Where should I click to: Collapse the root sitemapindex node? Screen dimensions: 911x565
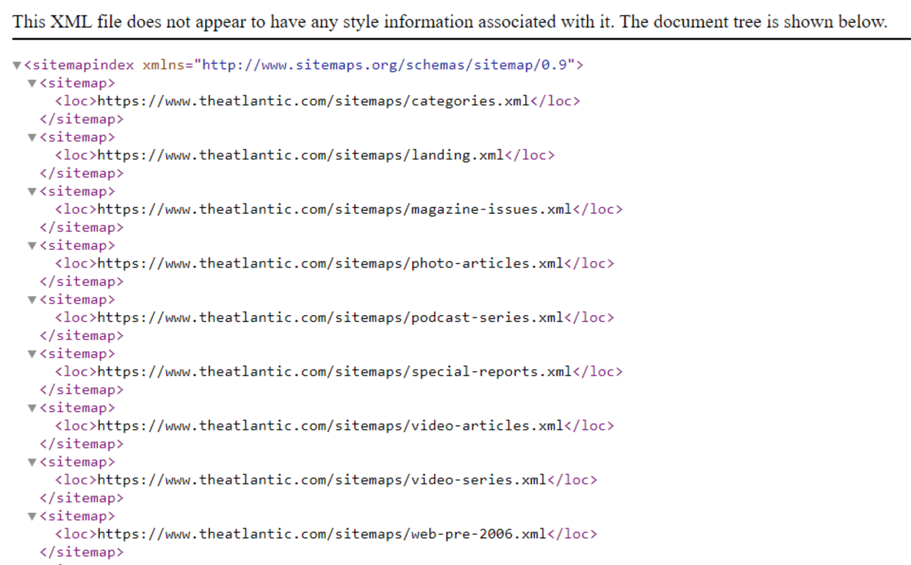tap(17, 65)
